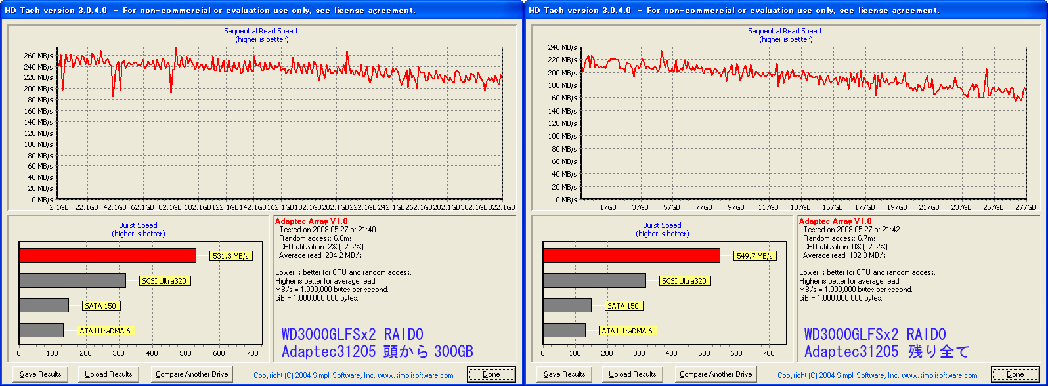This screenshot has width=1048, height=386.
Task: Click Save Results in the 549.7 MB/s burst window
Action: (x=564, y=374)
